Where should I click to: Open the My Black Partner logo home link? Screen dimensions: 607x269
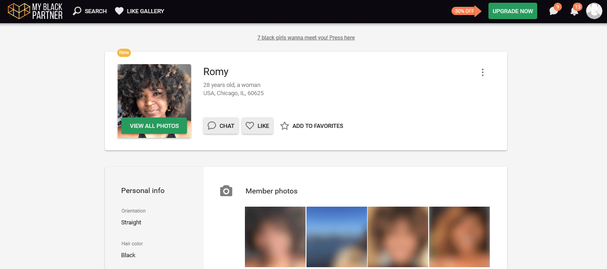tap(35, 11)
